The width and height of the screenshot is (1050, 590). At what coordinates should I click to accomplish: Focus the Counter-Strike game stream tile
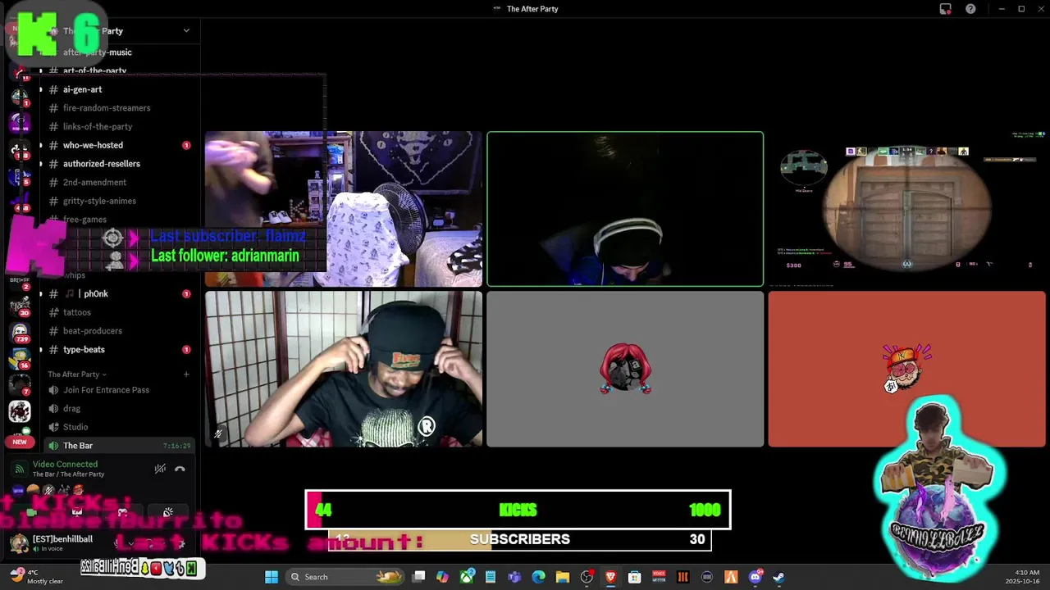pyautogui.click(x=906, y=209)
